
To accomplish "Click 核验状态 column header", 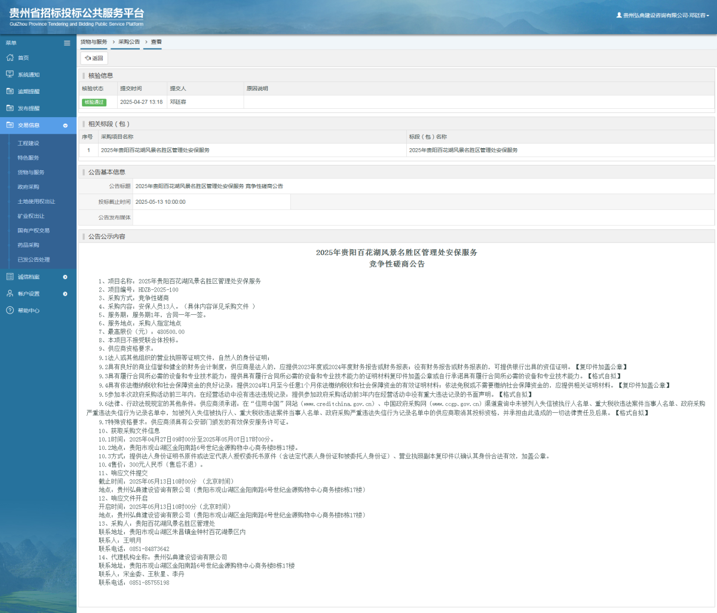I will [x=93, y=88].
